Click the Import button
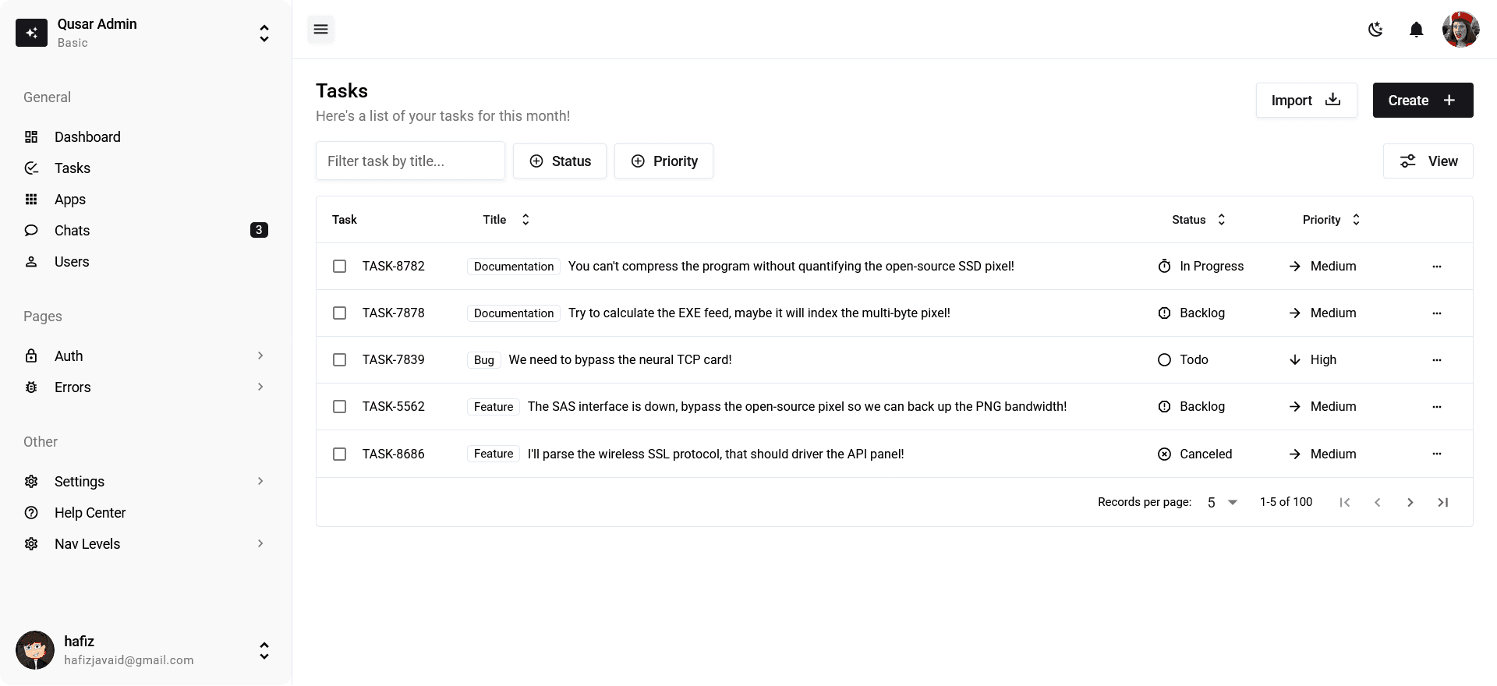The height and width of the screenshot is (686, 1497). (1306, 101)
